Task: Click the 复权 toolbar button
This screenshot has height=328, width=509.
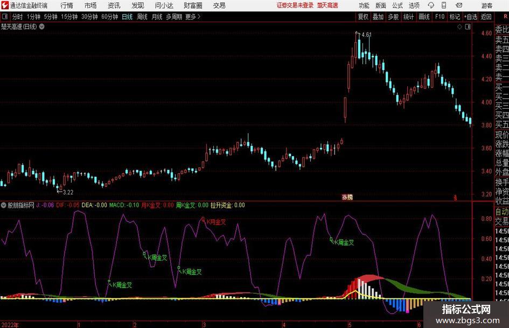Action: point(363,17)
